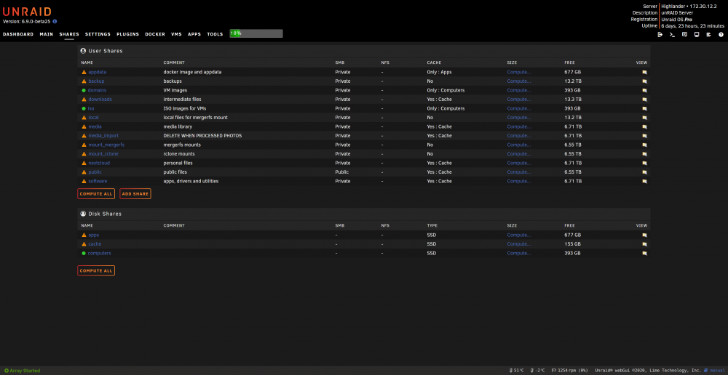Click the 51°C temperature reading in the footer
This screenshot has height=375, width=728.
tap(517, 371)
